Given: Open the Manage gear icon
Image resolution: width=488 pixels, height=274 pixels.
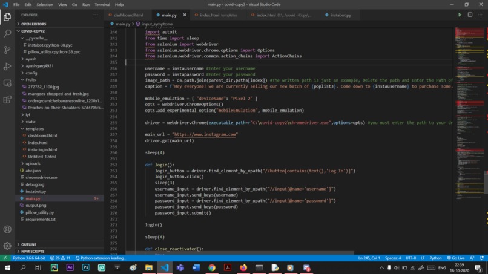Looking at the screenshot, I should coord(7,246).
